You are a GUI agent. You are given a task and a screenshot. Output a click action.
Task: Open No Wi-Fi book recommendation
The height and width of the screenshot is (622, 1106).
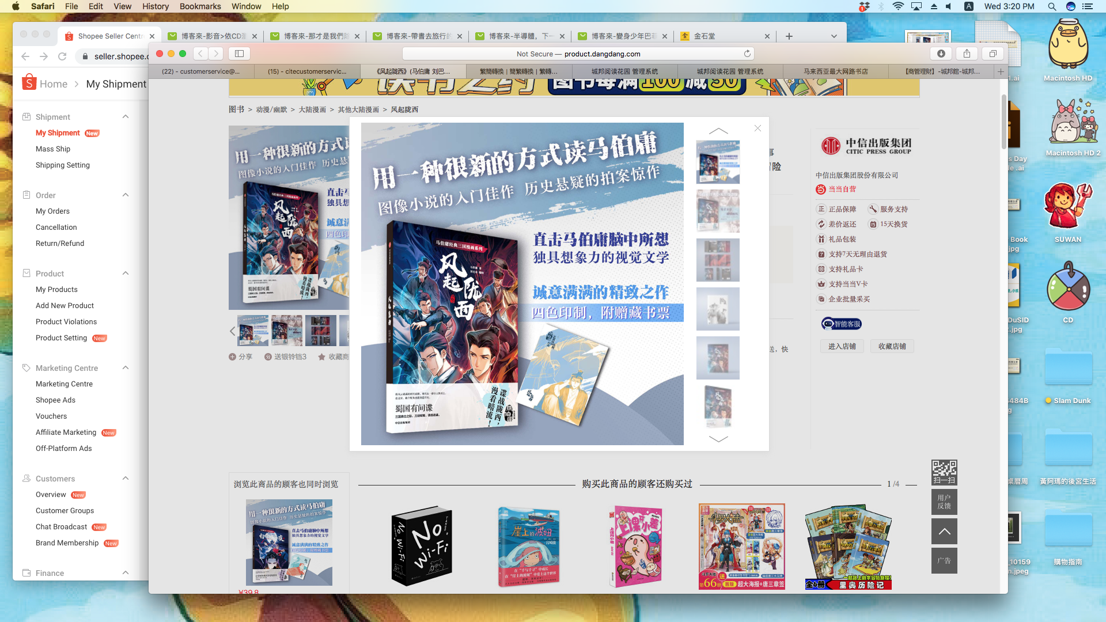point(422,545)
